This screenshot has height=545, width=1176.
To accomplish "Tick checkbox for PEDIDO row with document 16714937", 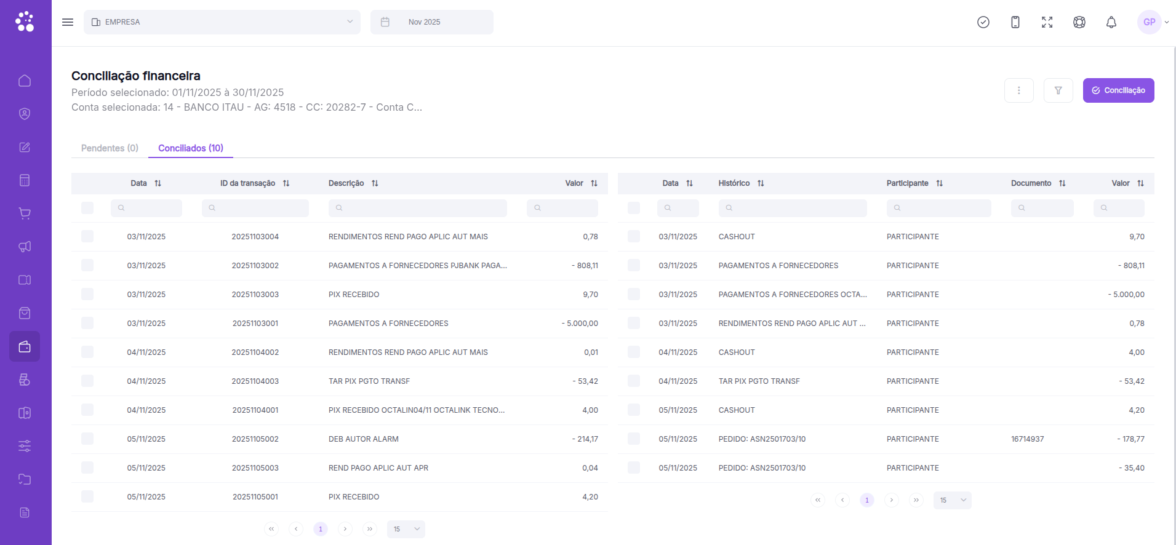I will pos(634,439).
